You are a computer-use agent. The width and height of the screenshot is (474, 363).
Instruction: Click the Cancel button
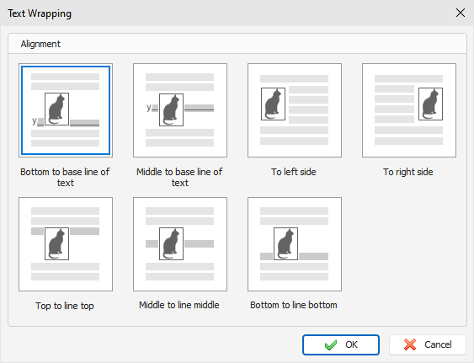pyautogui.click(x=428, y=344)
